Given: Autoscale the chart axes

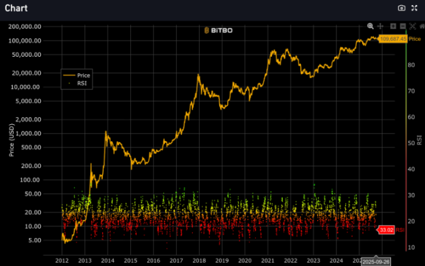Looking at the screenshot, I should [x=412, y=26].
